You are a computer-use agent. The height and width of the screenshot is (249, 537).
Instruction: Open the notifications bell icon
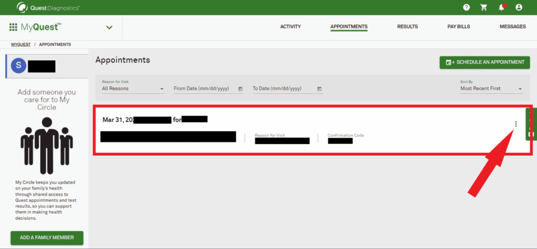click(502, 7)
